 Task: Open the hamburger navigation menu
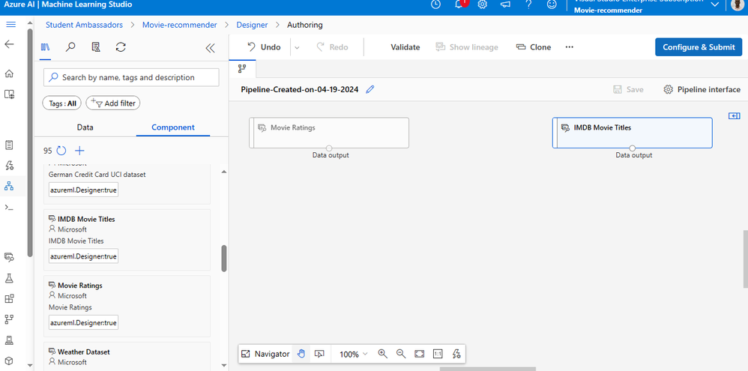10,25
